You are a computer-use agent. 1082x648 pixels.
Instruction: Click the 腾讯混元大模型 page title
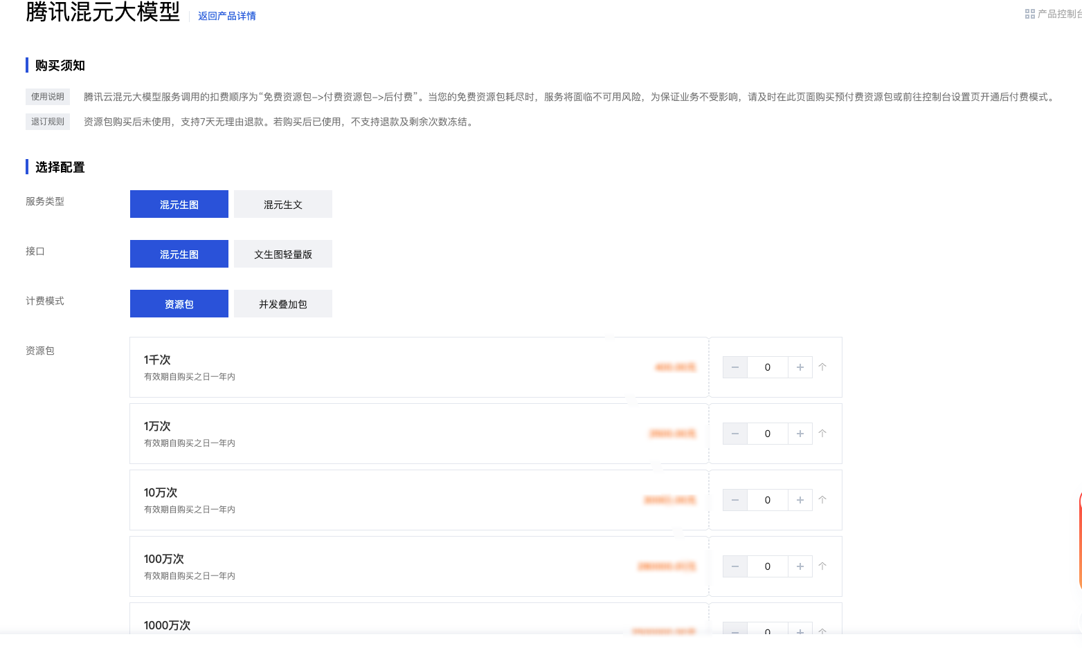(103, 12)
